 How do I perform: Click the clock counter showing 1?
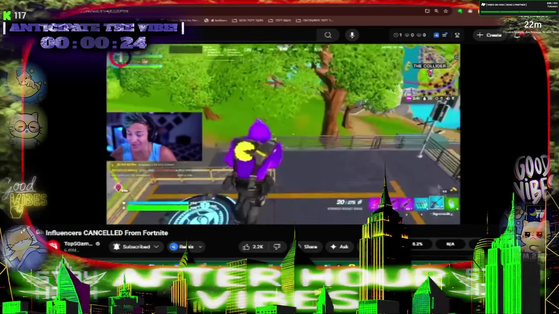[x=398, y=35]
